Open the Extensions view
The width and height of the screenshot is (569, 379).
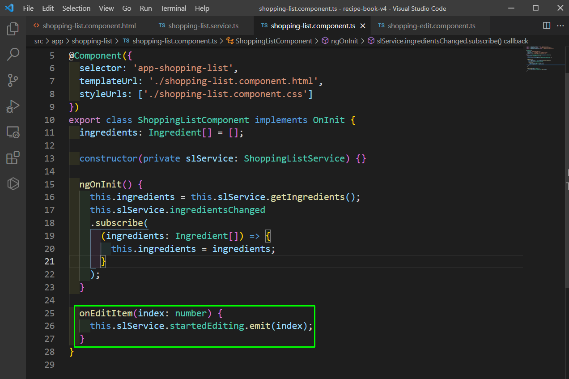pos(13,158)
